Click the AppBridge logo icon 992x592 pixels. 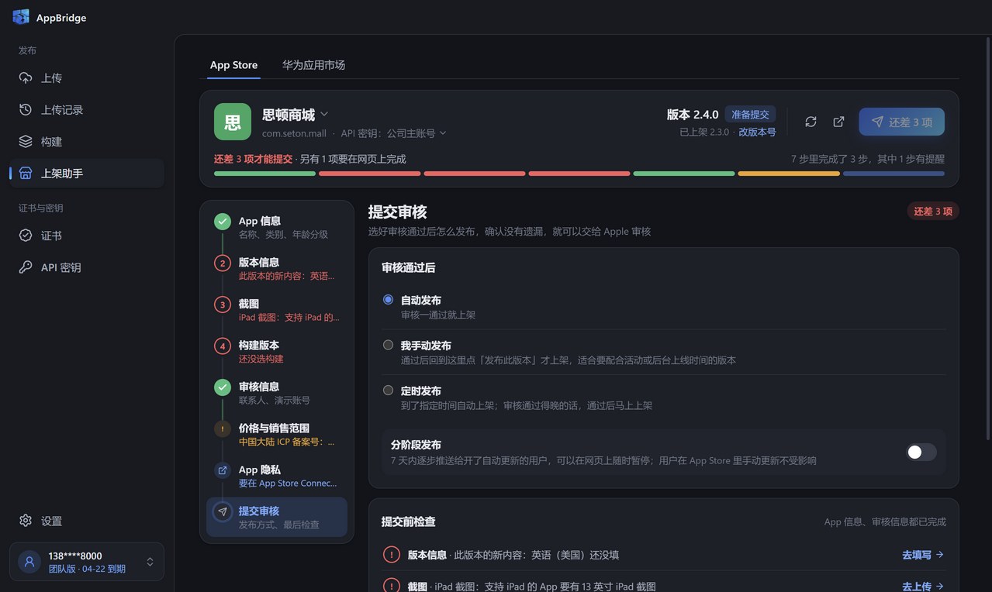tap(21, 17)
